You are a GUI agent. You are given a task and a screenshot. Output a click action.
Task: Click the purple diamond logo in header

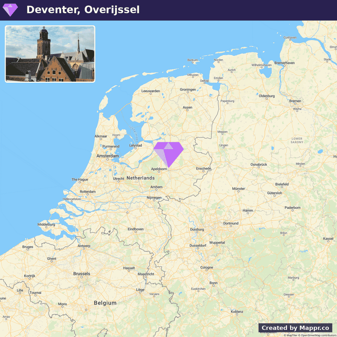(10, 10)
